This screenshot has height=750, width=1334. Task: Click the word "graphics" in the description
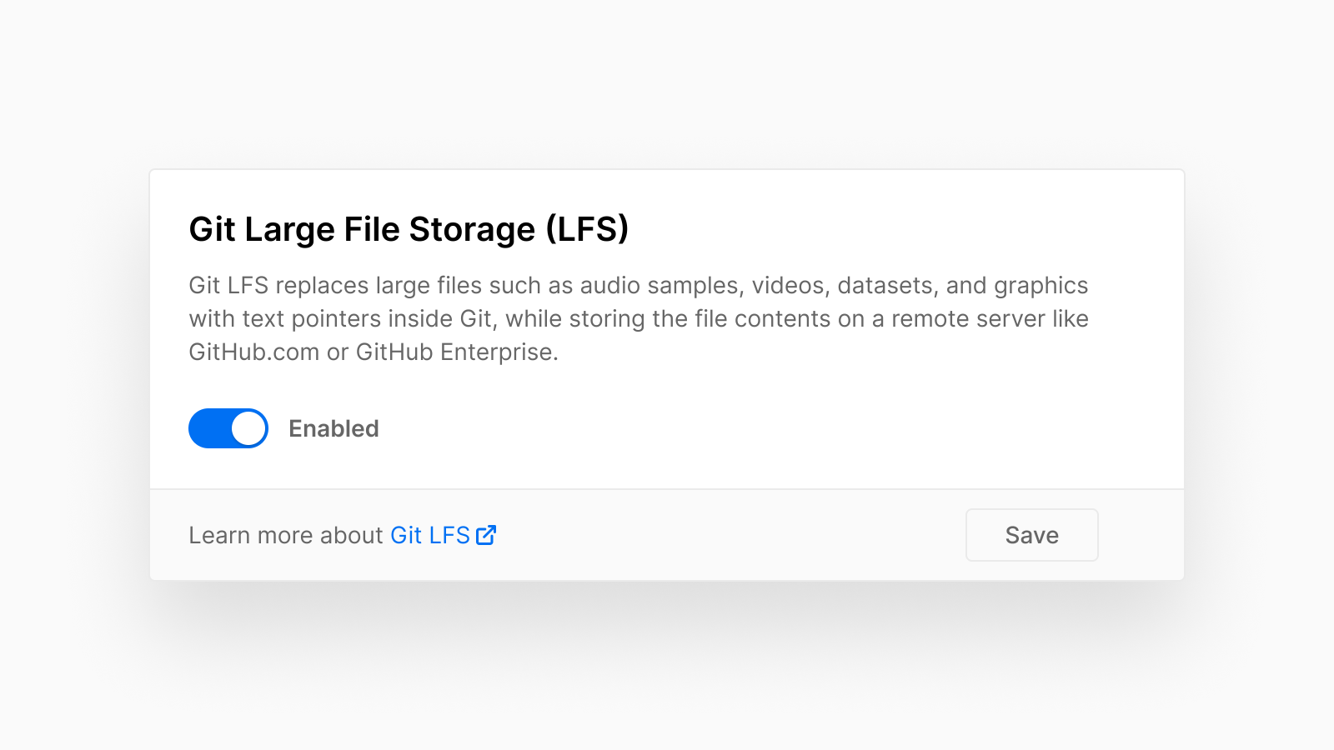tap(1041, 286)
